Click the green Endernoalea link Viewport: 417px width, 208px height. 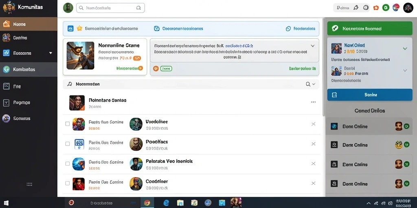(303, 68)
